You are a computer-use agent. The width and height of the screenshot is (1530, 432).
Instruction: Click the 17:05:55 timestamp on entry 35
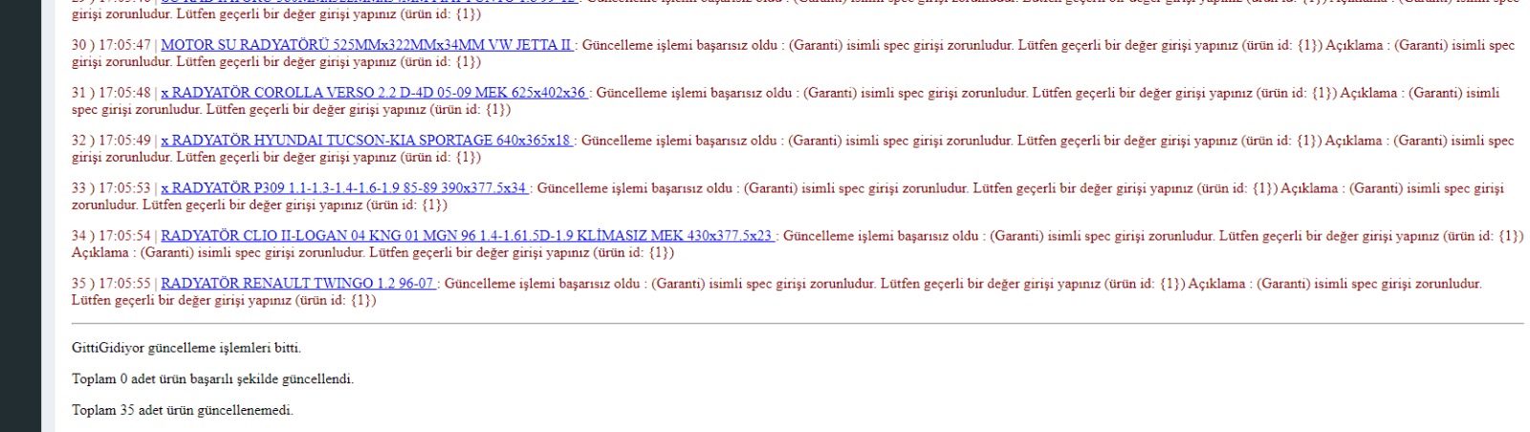[x=124, y=284]
